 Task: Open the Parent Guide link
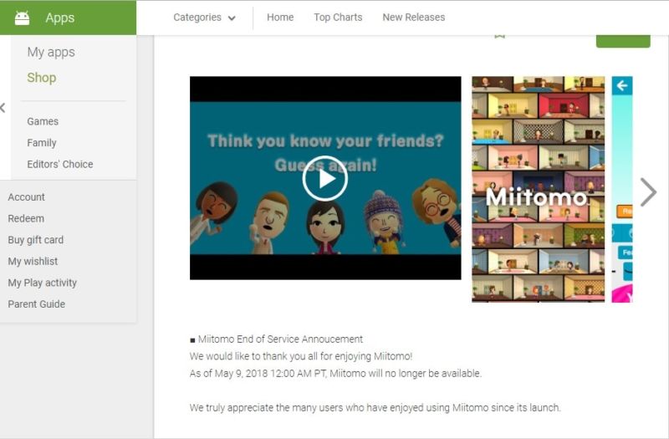pyautogui.click(x=37, y=304)
